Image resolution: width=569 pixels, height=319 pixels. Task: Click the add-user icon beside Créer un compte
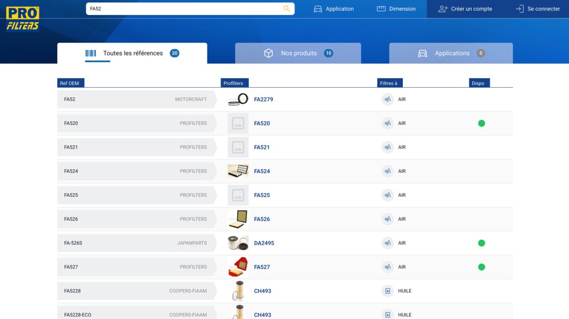(x=443, y=9)
